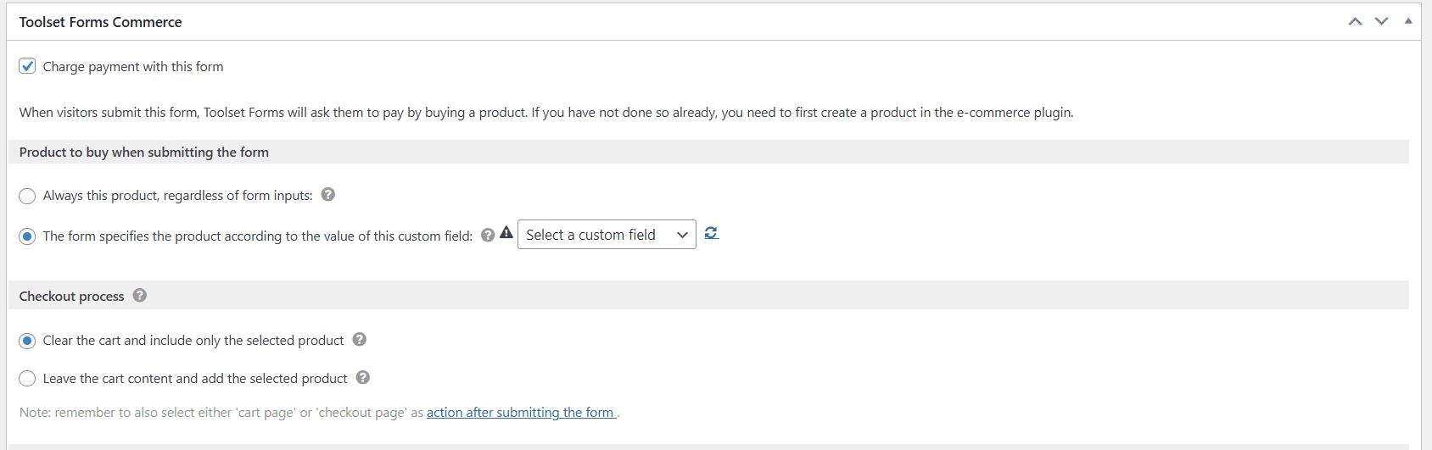The width and height of the screenshot is (1432, 450).
Task: Open help for Always this product option
Action: [x=328, y=194]
